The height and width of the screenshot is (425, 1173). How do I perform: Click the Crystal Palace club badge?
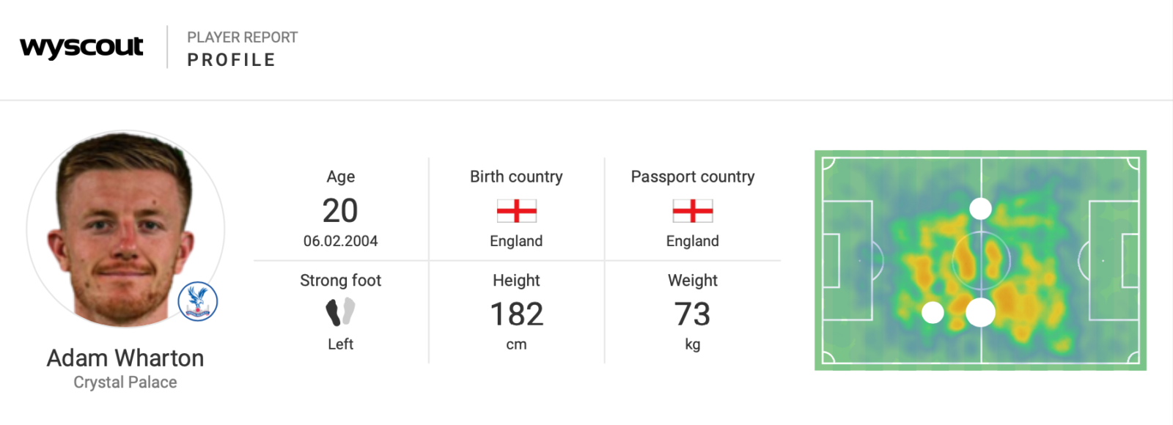point(198,301)
